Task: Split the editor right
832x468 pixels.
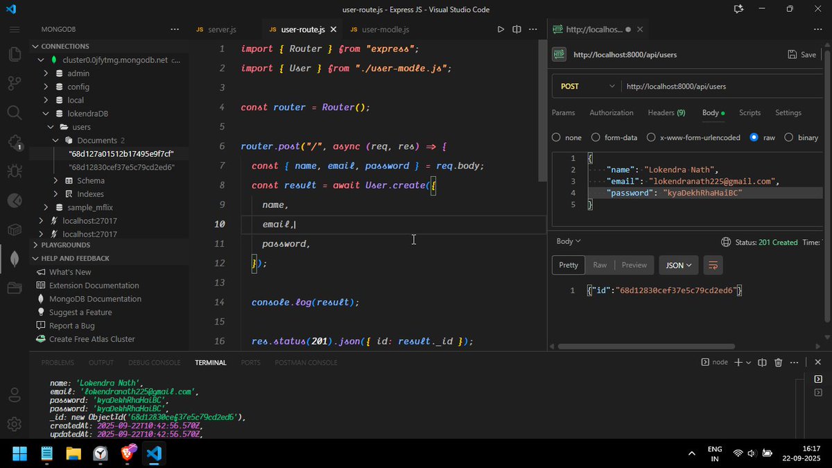Action: click(517, 30)
